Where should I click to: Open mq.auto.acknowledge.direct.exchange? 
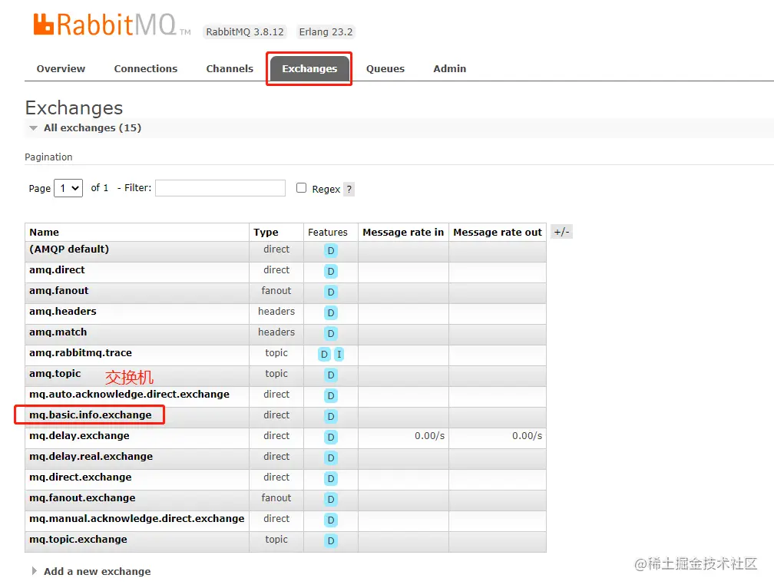(x=129, y=394)
